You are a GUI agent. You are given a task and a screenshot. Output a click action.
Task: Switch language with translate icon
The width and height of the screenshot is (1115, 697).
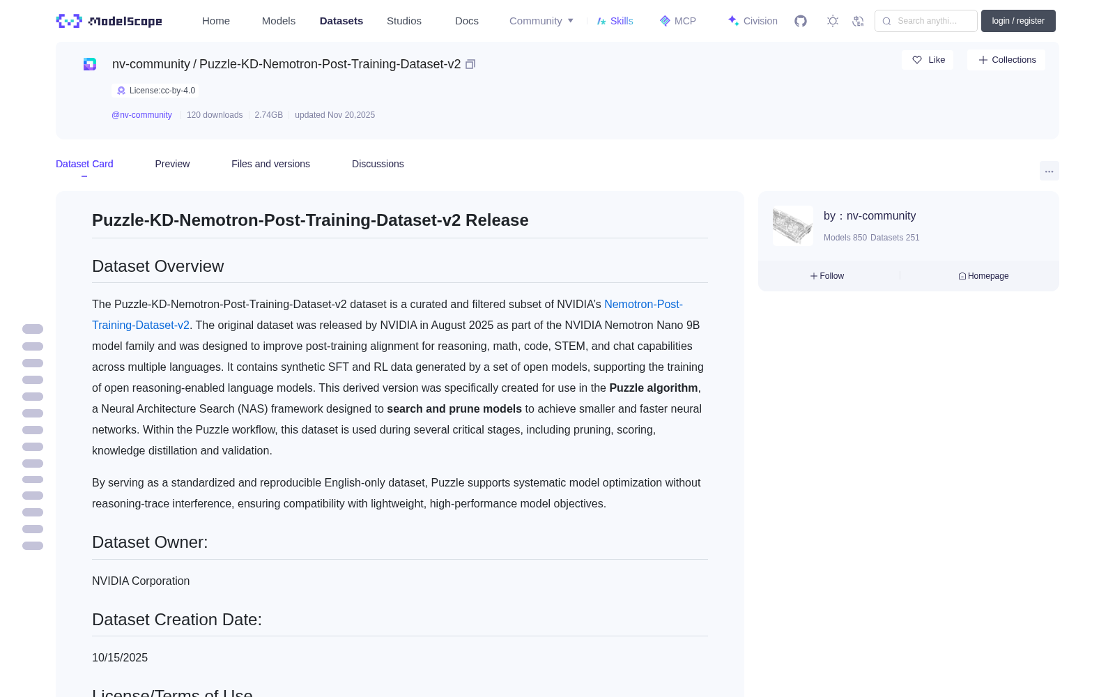(859, 21)
